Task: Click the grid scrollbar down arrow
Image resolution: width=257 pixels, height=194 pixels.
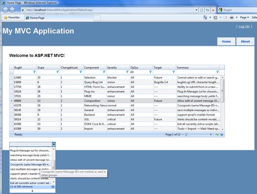Action: [x=223, y=130]
